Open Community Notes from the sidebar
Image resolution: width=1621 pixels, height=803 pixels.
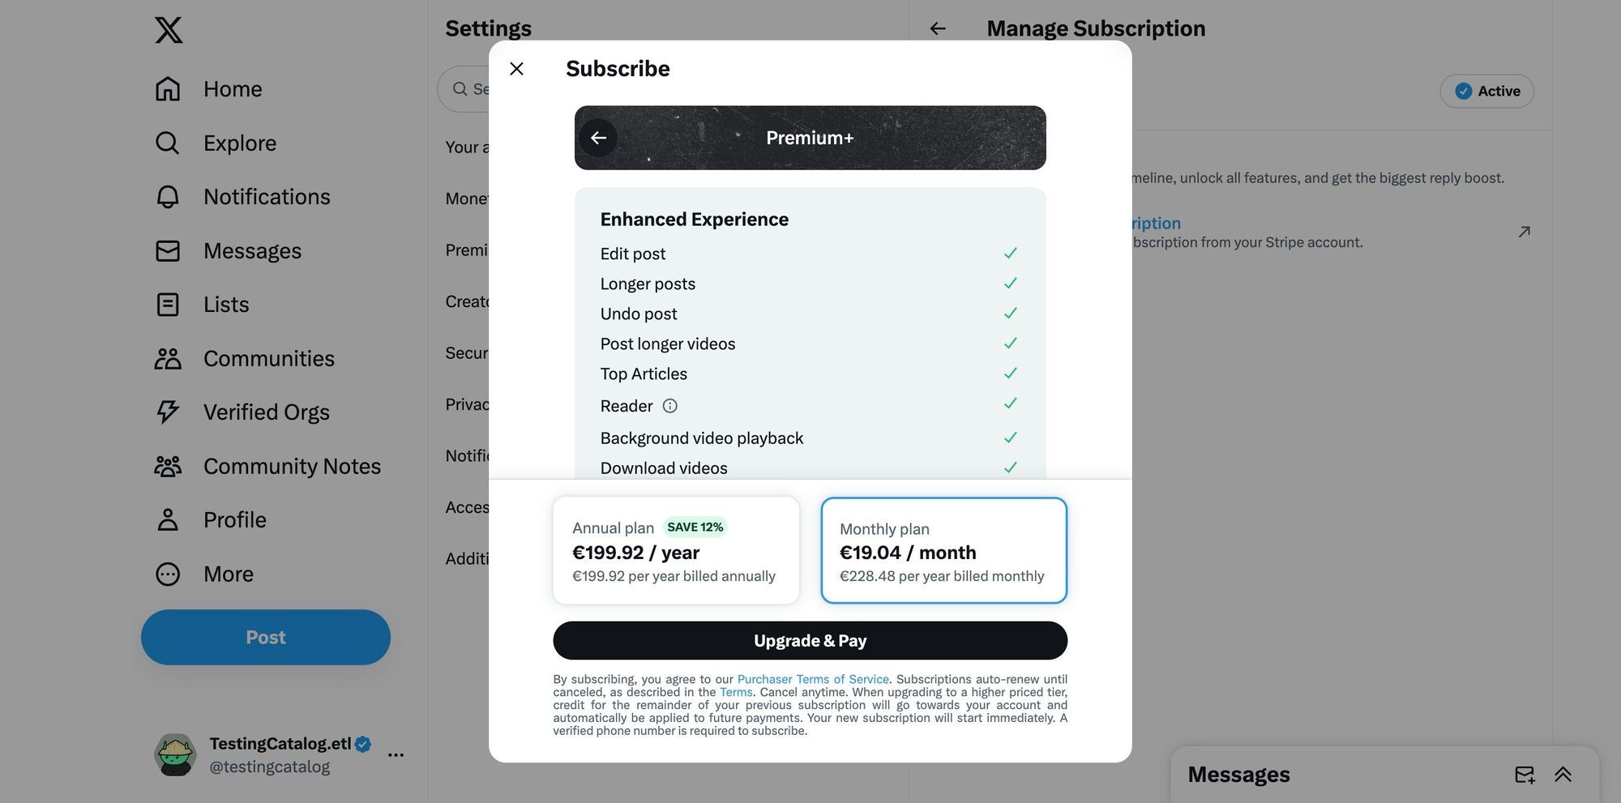pos(292,465)
